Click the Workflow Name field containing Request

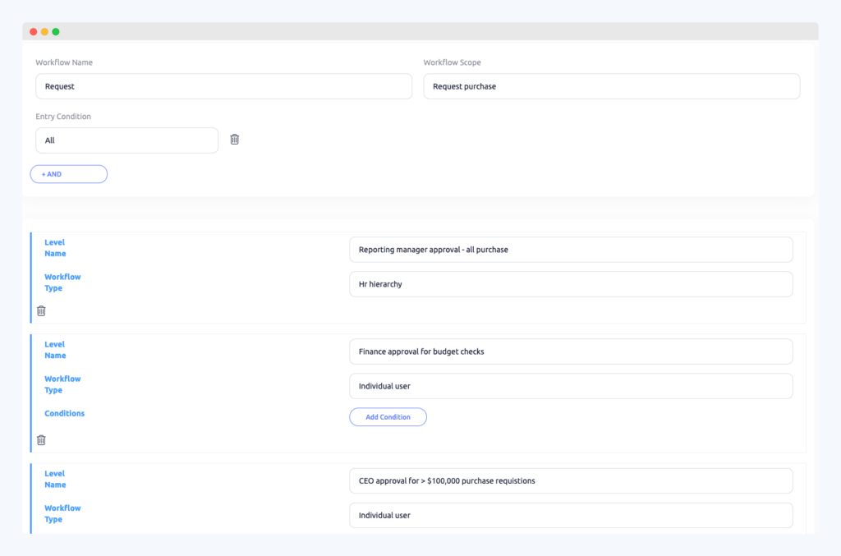pos(223,85)
